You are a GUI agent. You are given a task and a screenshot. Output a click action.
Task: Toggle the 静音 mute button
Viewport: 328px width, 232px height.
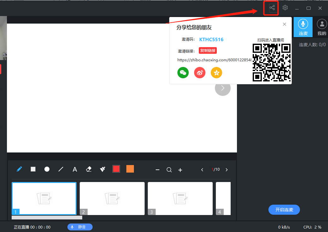[x=80, y=227]
